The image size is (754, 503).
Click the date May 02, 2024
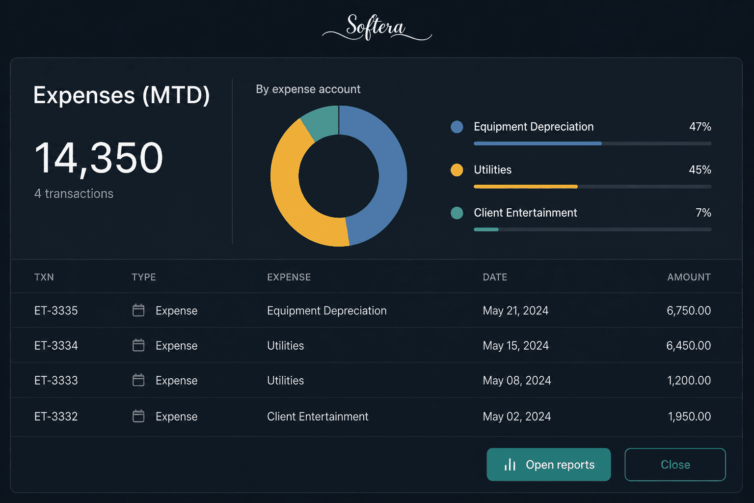click(517, 416)
